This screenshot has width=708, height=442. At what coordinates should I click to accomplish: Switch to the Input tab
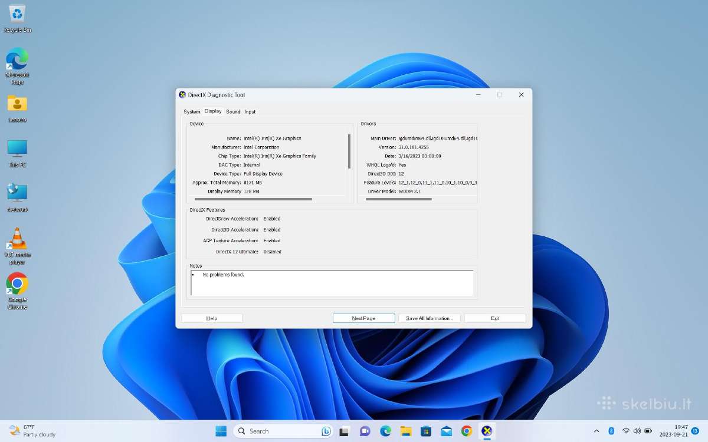(x=250, y=111)
